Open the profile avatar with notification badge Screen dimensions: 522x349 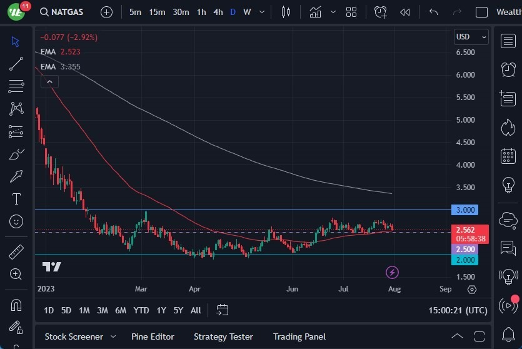(x=17, y=12)
